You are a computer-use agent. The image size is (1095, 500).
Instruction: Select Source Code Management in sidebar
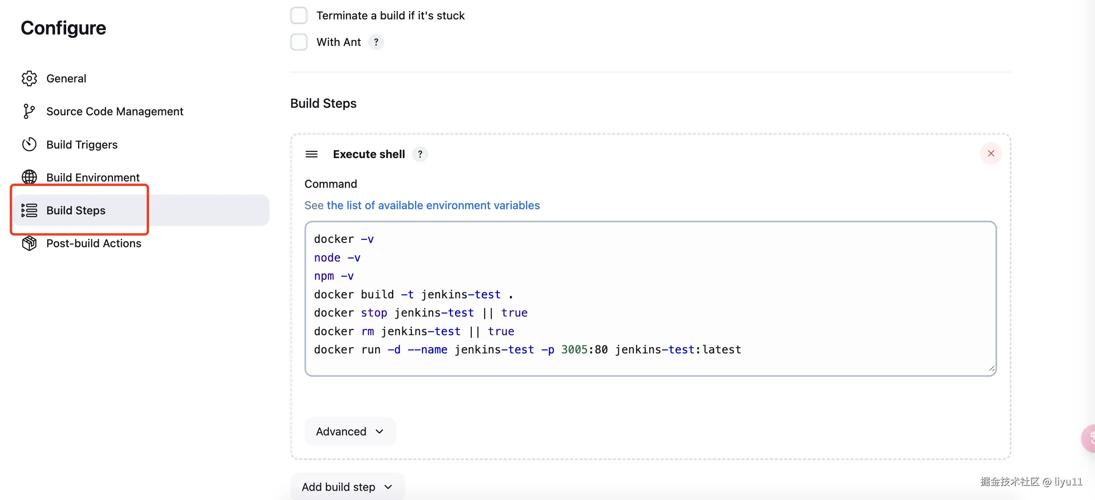click(x=115, y=111)
